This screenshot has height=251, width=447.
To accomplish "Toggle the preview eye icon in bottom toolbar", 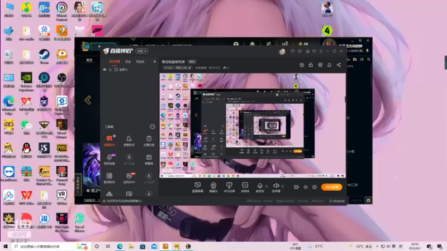I will (x=305, y=187).
